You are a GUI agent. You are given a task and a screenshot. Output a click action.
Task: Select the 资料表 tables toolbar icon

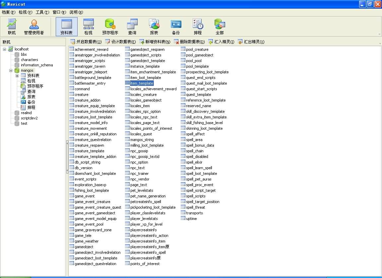[67, 27]
